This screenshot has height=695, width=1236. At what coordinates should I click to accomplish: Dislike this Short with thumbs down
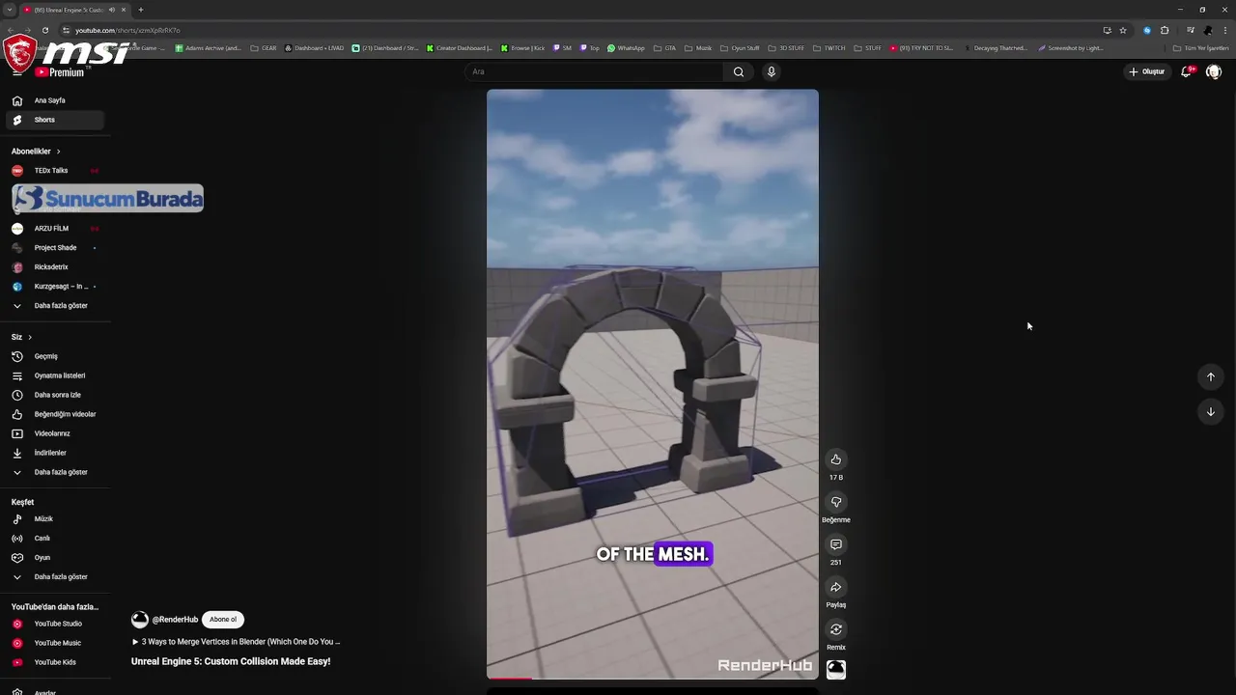point(836,502)
